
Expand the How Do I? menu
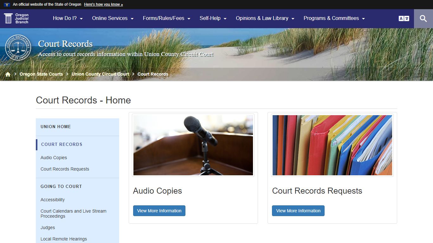point(68,18)
